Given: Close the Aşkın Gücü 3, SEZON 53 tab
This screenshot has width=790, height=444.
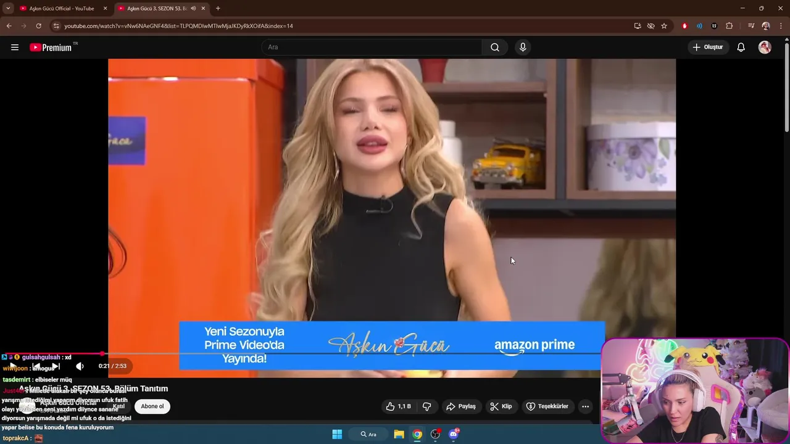Looking at the screenshot, I should coord(203,9).
